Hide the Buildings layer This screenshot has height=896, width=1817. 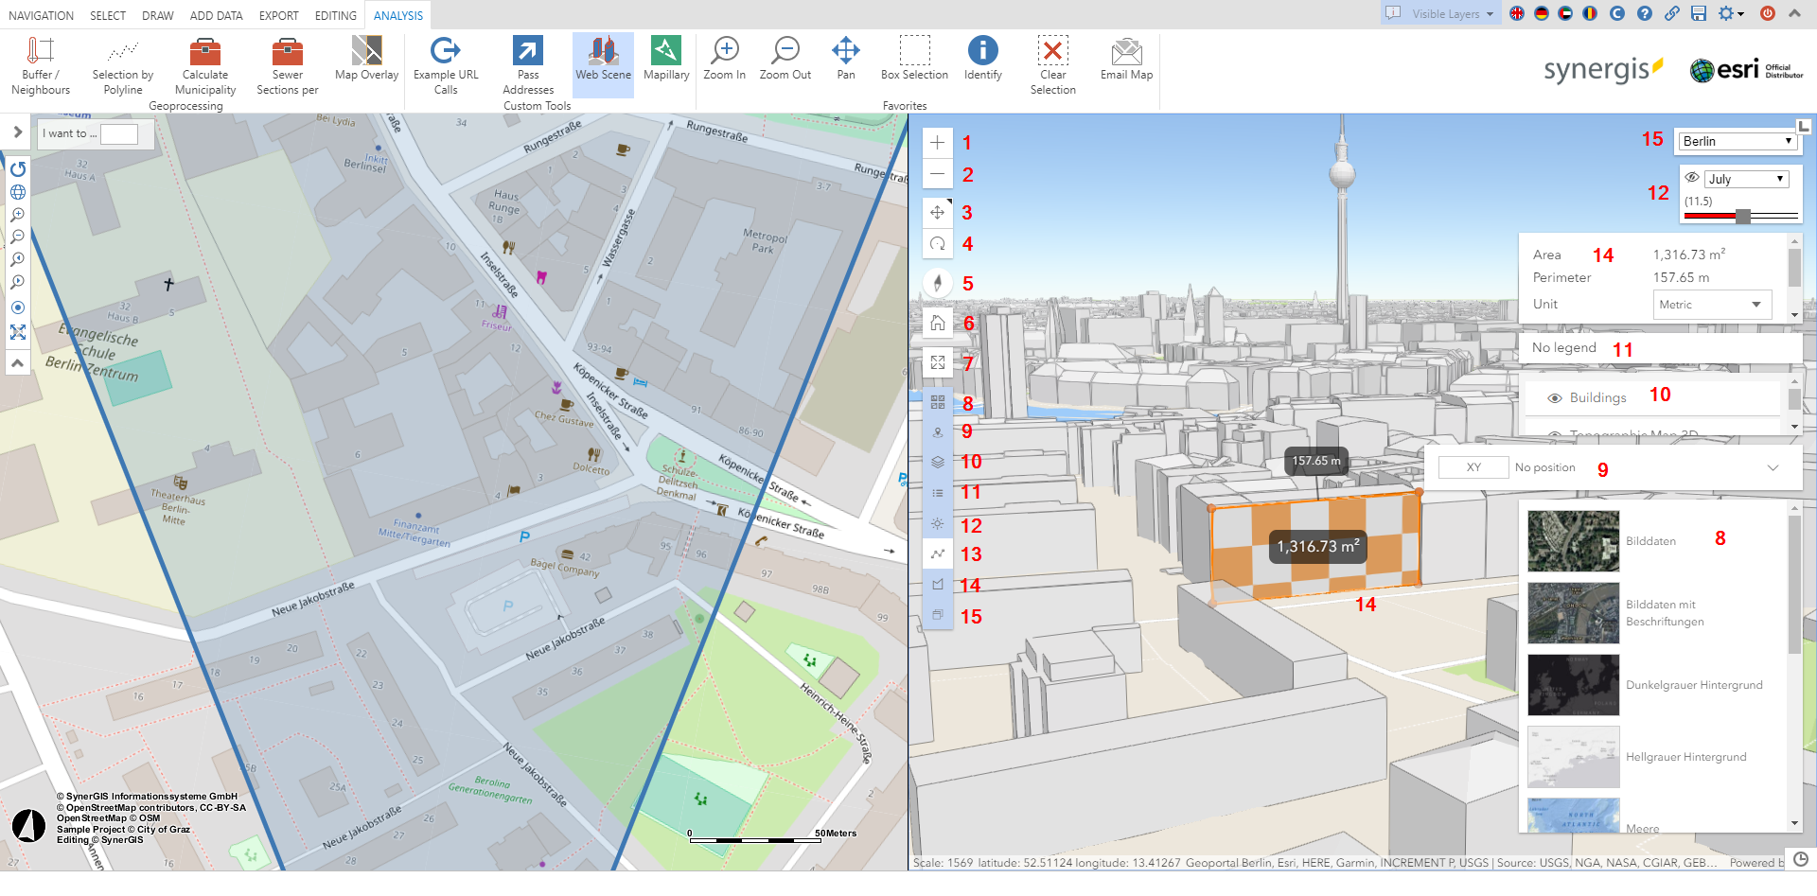coord(1554,397)
